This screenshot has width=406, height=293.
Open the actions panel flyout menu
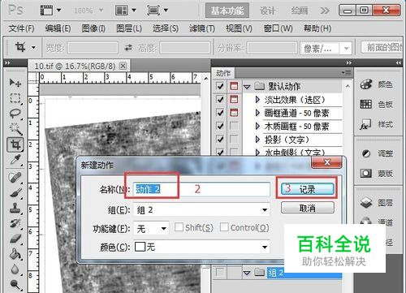tap(346, 73)
